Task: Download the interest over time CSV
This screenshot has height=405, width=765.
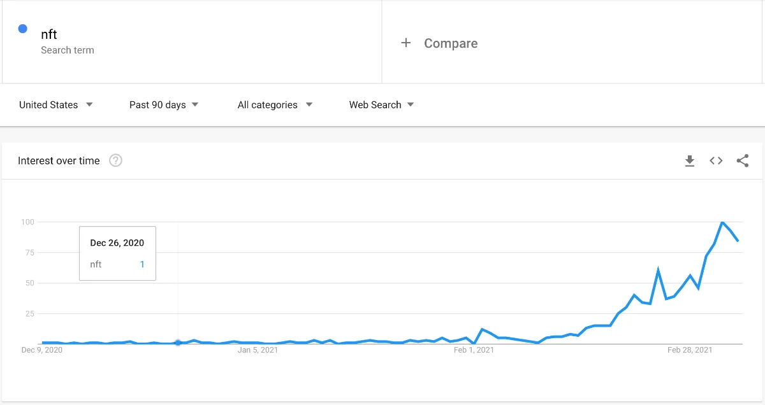Action: pos(689,161)
